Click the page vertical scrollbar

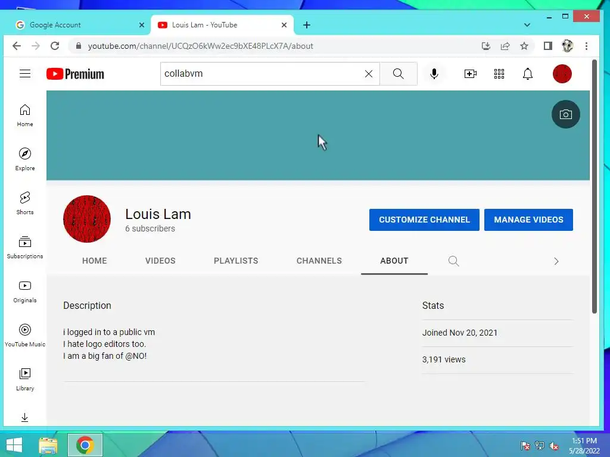594,186
